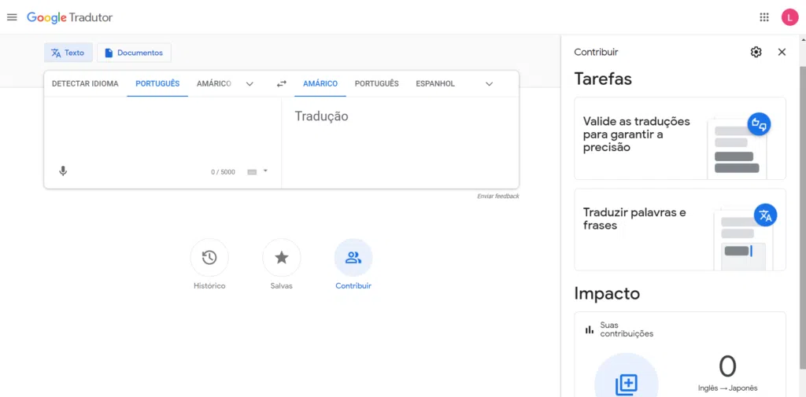Click the blue translate icon badge

[x=765, y=215]
